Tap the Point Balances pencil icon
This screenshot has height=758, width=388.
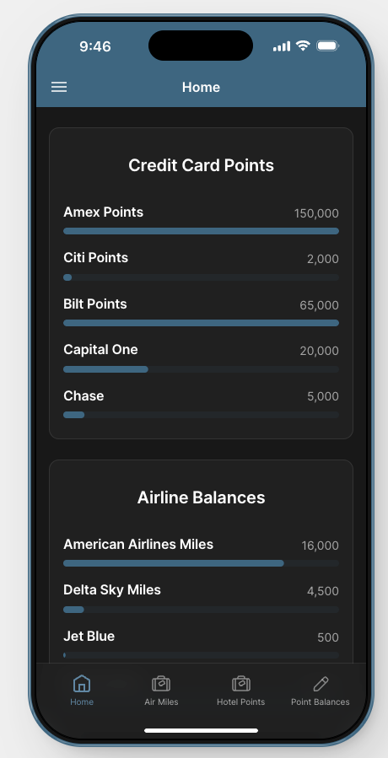coord(321,684)
